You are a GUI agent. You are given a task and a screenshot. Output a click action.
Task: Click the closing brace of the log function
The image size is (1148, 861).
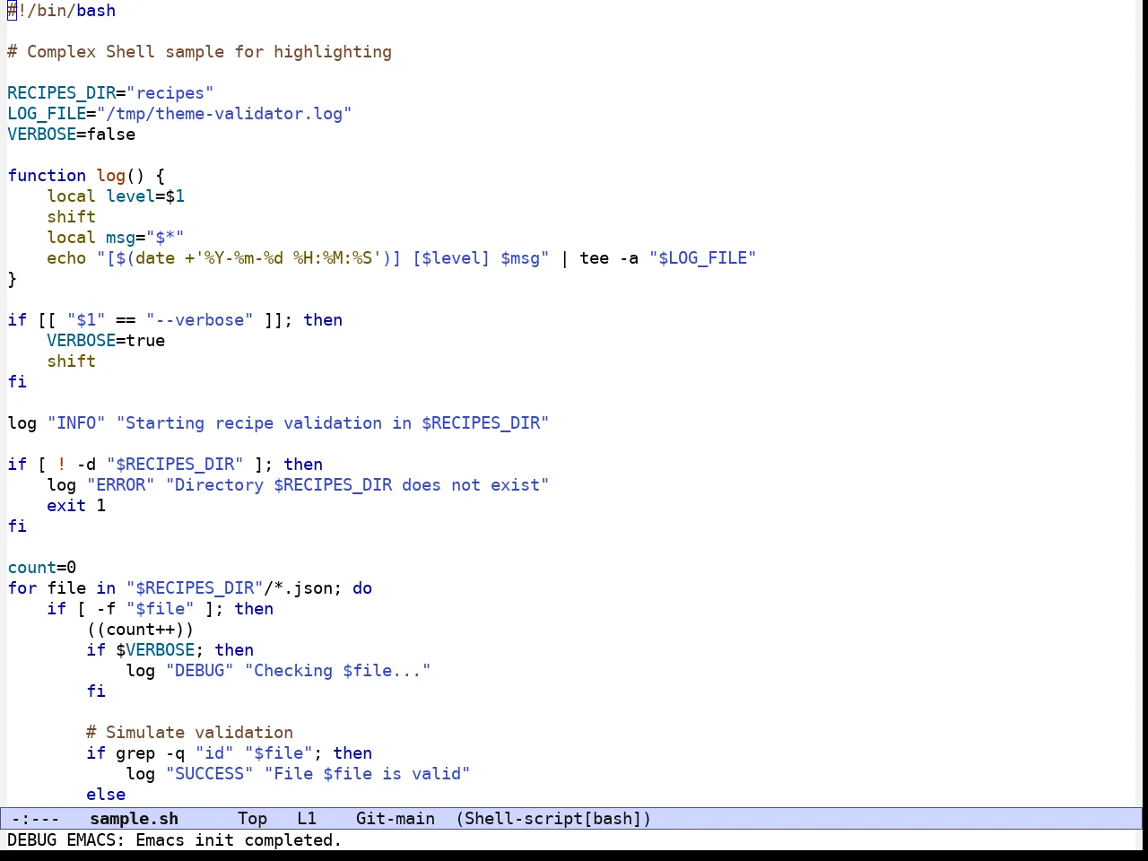pyautogui.click(x=13, y=279)
